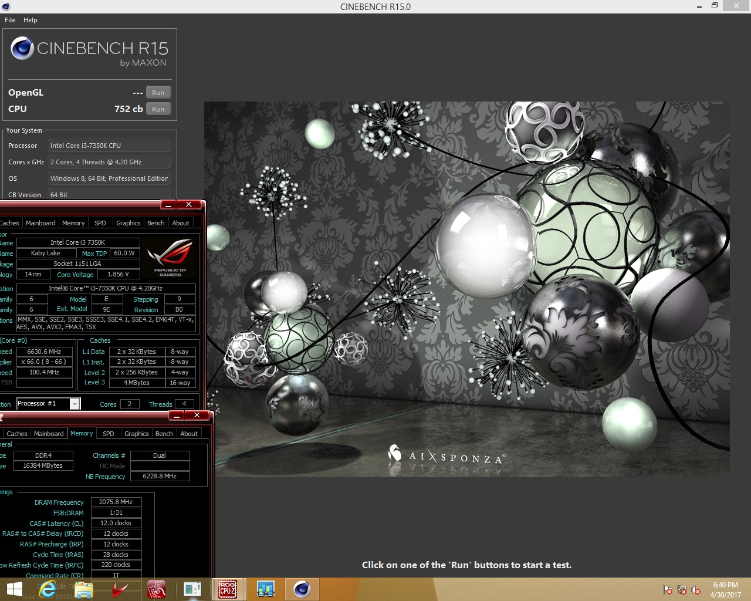Click the Cinebench R15 sphere logo
Image resolution: width=751 pixels, height=601 pixels.
pos(22,48)
